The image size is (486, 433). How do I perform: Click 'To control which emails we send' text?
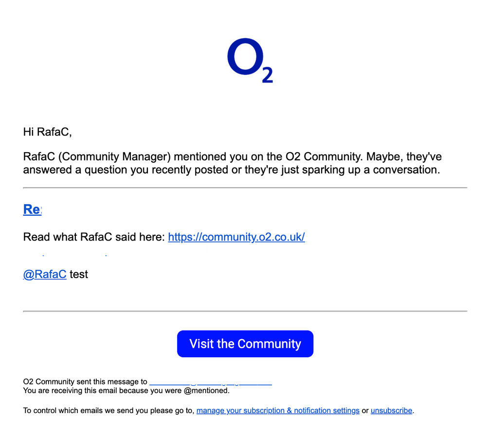[108, 411]
